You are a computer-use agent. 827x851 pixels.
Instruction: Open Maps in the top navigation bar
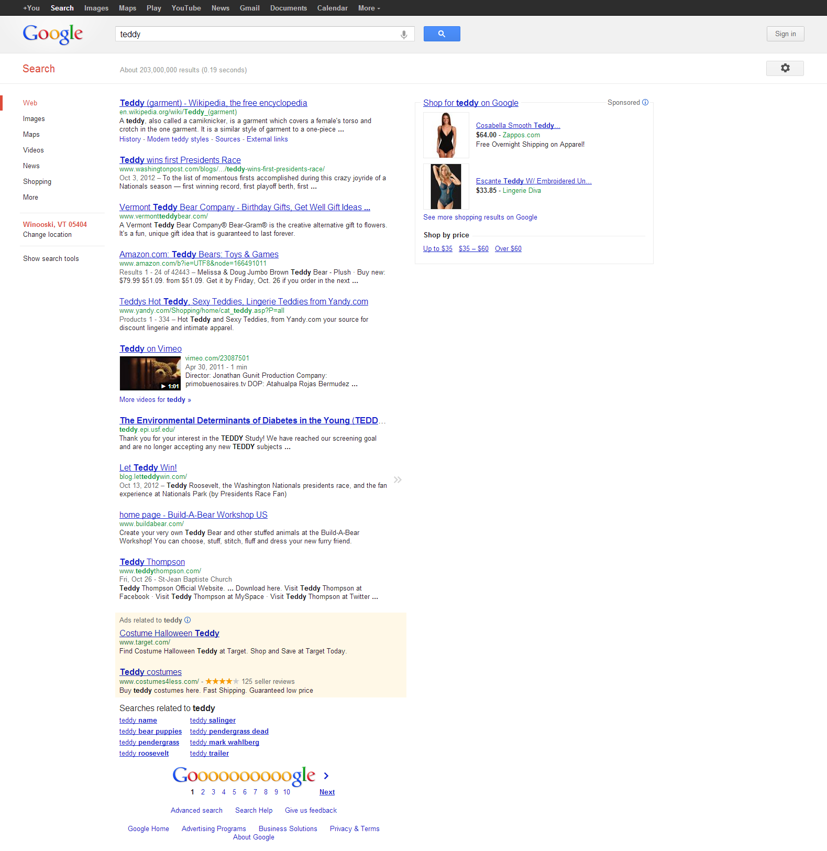pos(127,8)
